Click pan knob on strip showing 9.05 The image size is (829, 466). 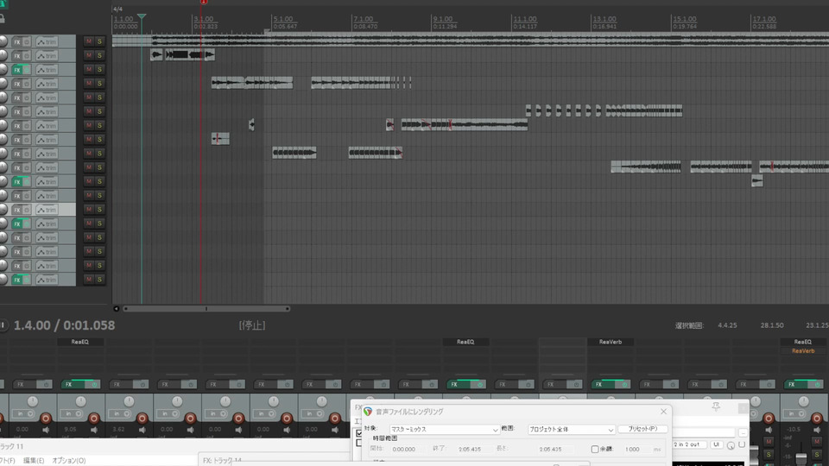[x=80, y=401]
